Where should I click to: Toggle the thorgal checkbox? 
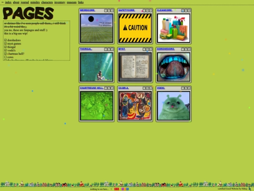6,47
